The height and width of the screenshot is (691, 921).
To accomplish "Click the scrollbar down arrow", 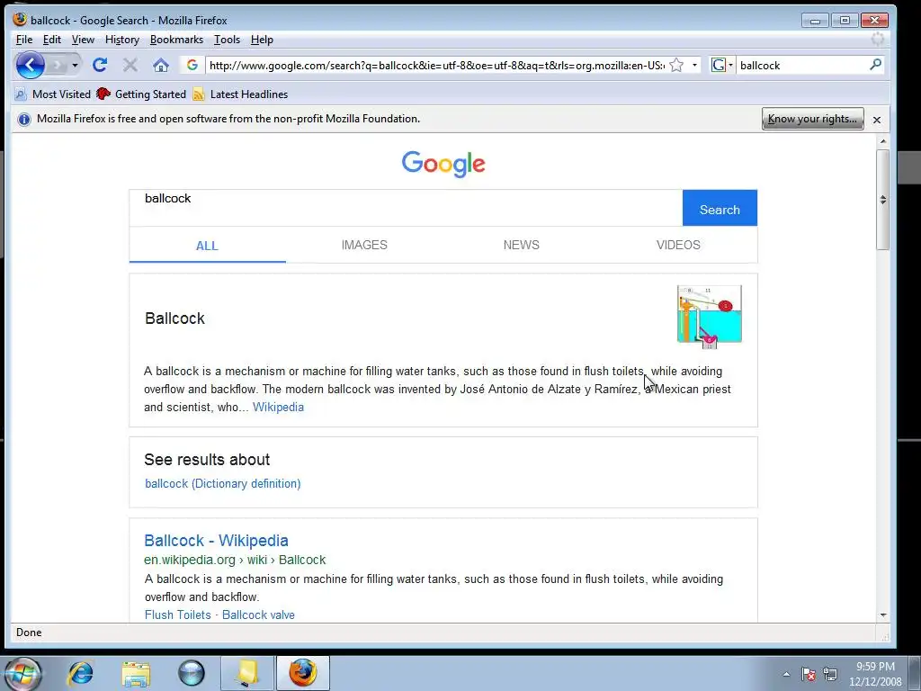I will 883,615.
